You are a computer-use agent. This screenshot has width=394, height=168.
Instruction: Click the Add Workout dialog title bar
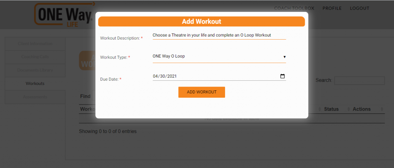coord(202,22)
